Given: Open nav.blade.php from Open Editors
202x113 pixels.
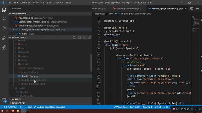Looking at the screenshot, I should (26, 18).
